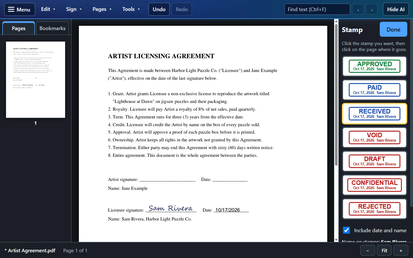The image size is (413, 258).
Task: Go to next search result arrow
Action: tap(372, 9)
